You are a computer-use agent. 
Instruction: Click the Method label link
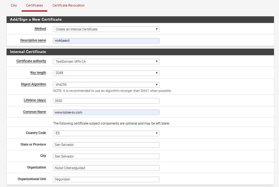pyautogui.click(x=40, y=29)
